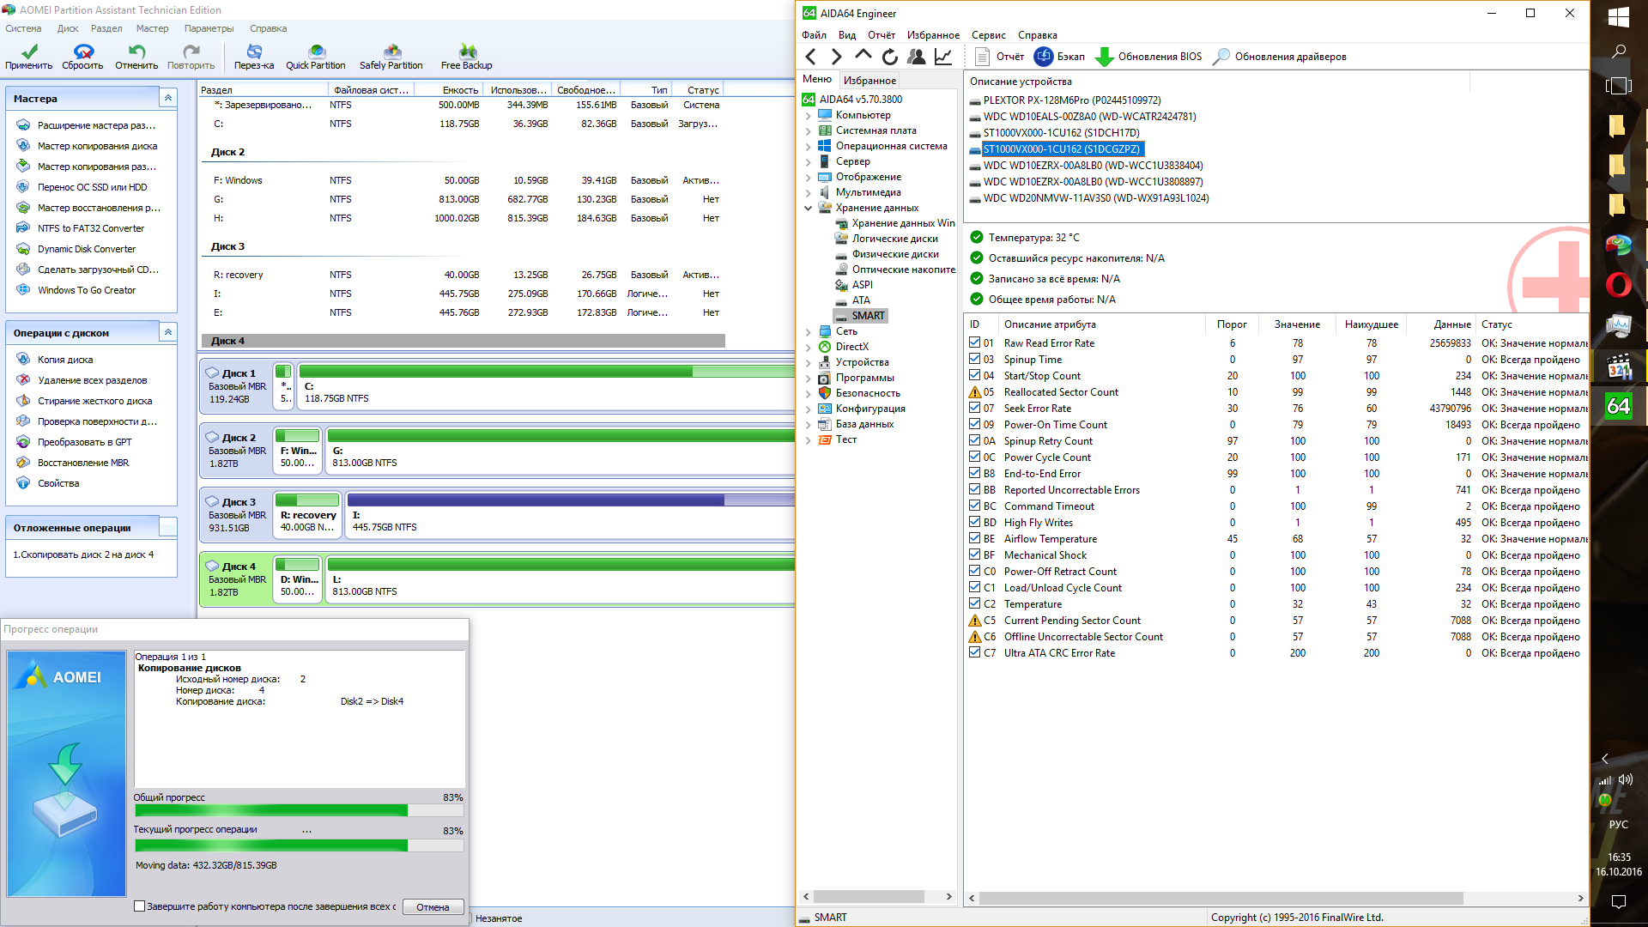Screen dimensions: 1648x927
Task: Collapse the Мастера panel header
Action: (x=168, y=98)
